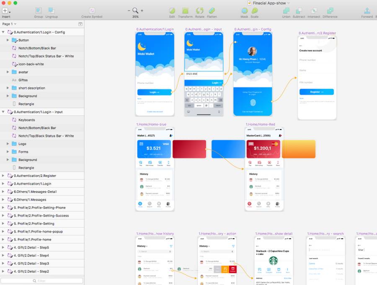Click the Group layers icon
Image resolution: width=377 pixels, height=285 pixels.
(38, 10)
